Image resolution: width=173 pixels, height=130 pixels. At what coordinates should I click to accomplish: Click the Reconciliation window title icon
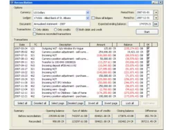12,2
